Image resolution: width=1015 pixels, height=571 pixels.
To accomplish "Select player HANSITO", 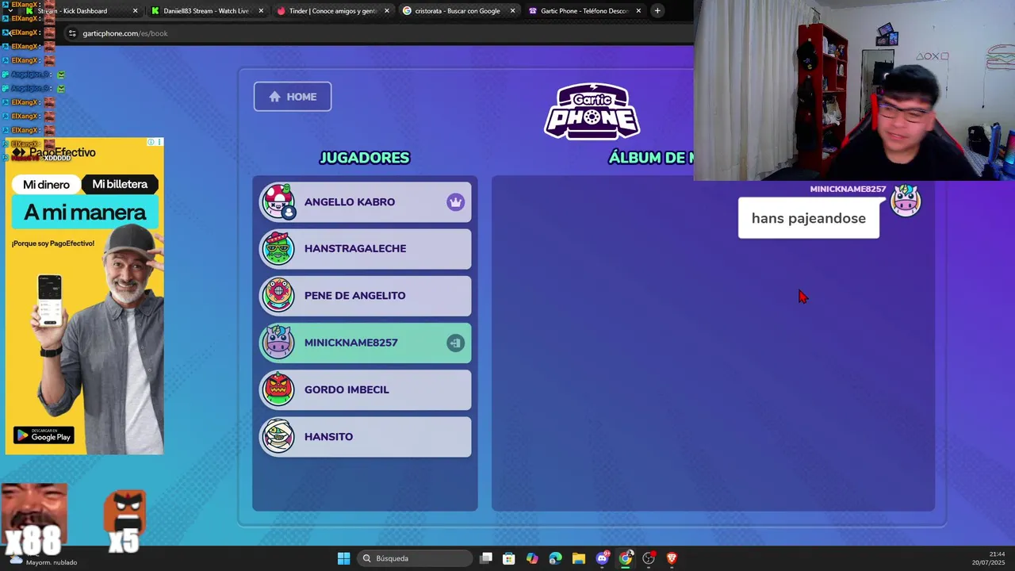I will point(365,437).
